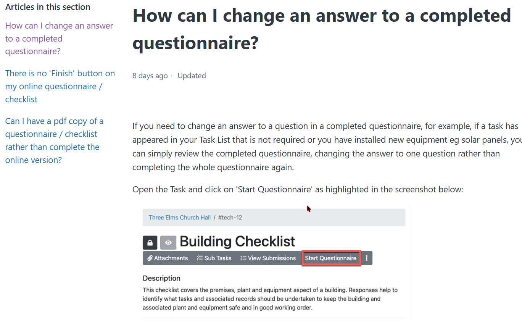
Task: Toggle the eye visibility icon
Action: pos(168,242)
